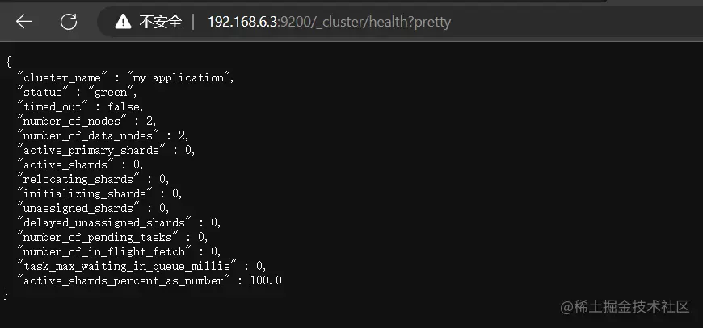Go back using the browser back arrow

click(23, 22)
